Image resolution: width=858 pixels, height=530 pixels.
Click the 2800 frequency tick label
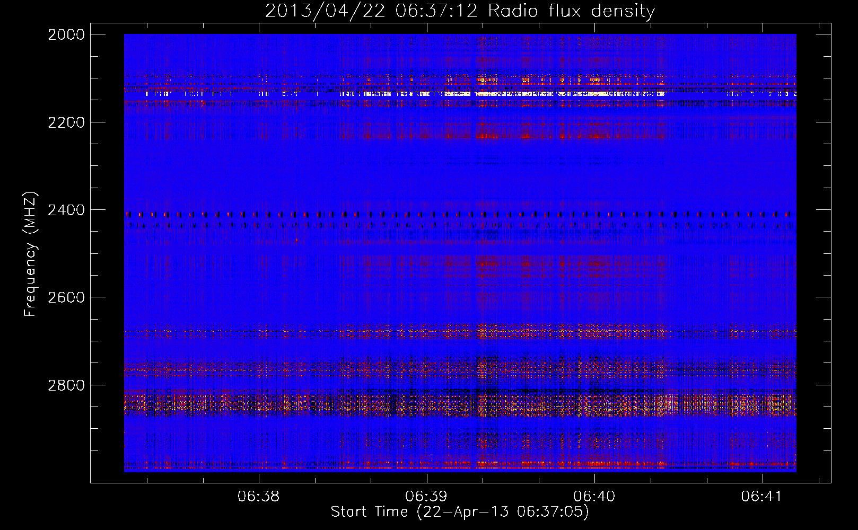coord(66,385)
